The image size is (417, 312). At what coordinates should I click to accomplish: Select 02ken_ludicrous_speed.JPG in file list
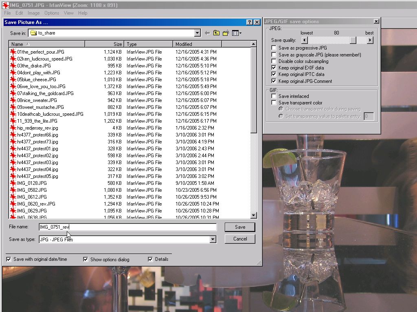pos(45,58)
